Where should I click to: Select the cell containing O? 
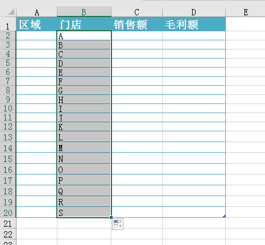click(84, 169)
